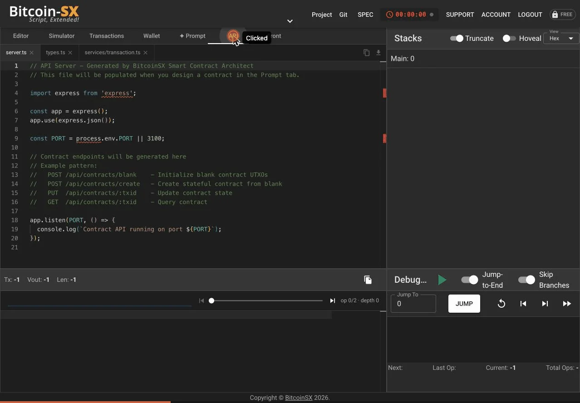Click the Bitcoin-SX logo
This screenshot has width=580, height=403.
click(x=44, y=13)
